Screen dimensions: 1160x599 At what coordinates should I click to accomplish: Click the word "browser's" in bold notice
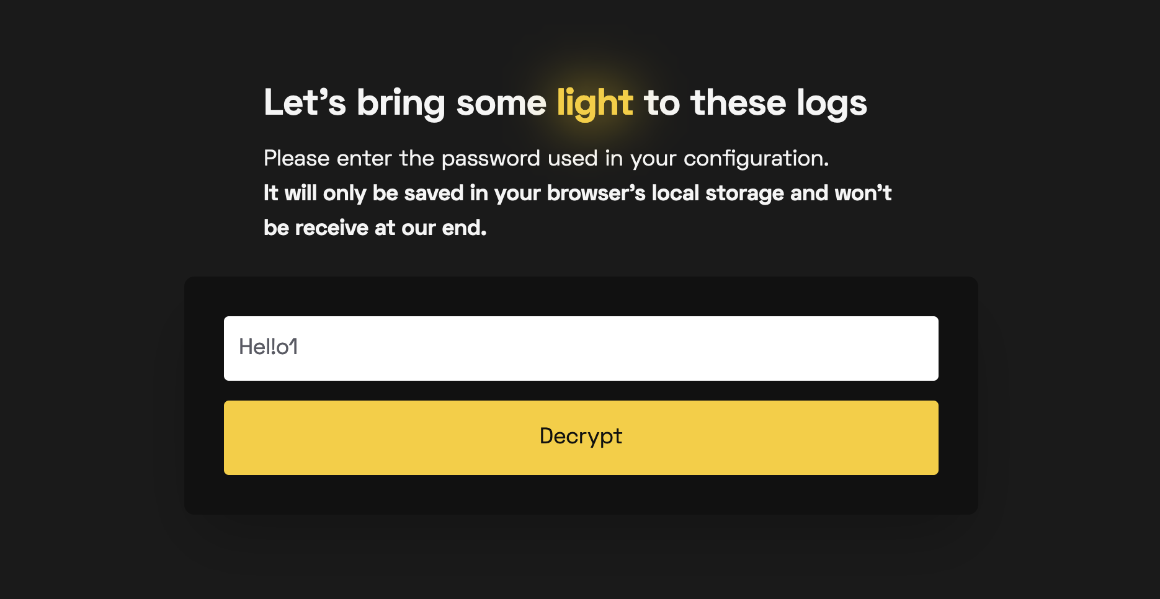pos(596,193)
